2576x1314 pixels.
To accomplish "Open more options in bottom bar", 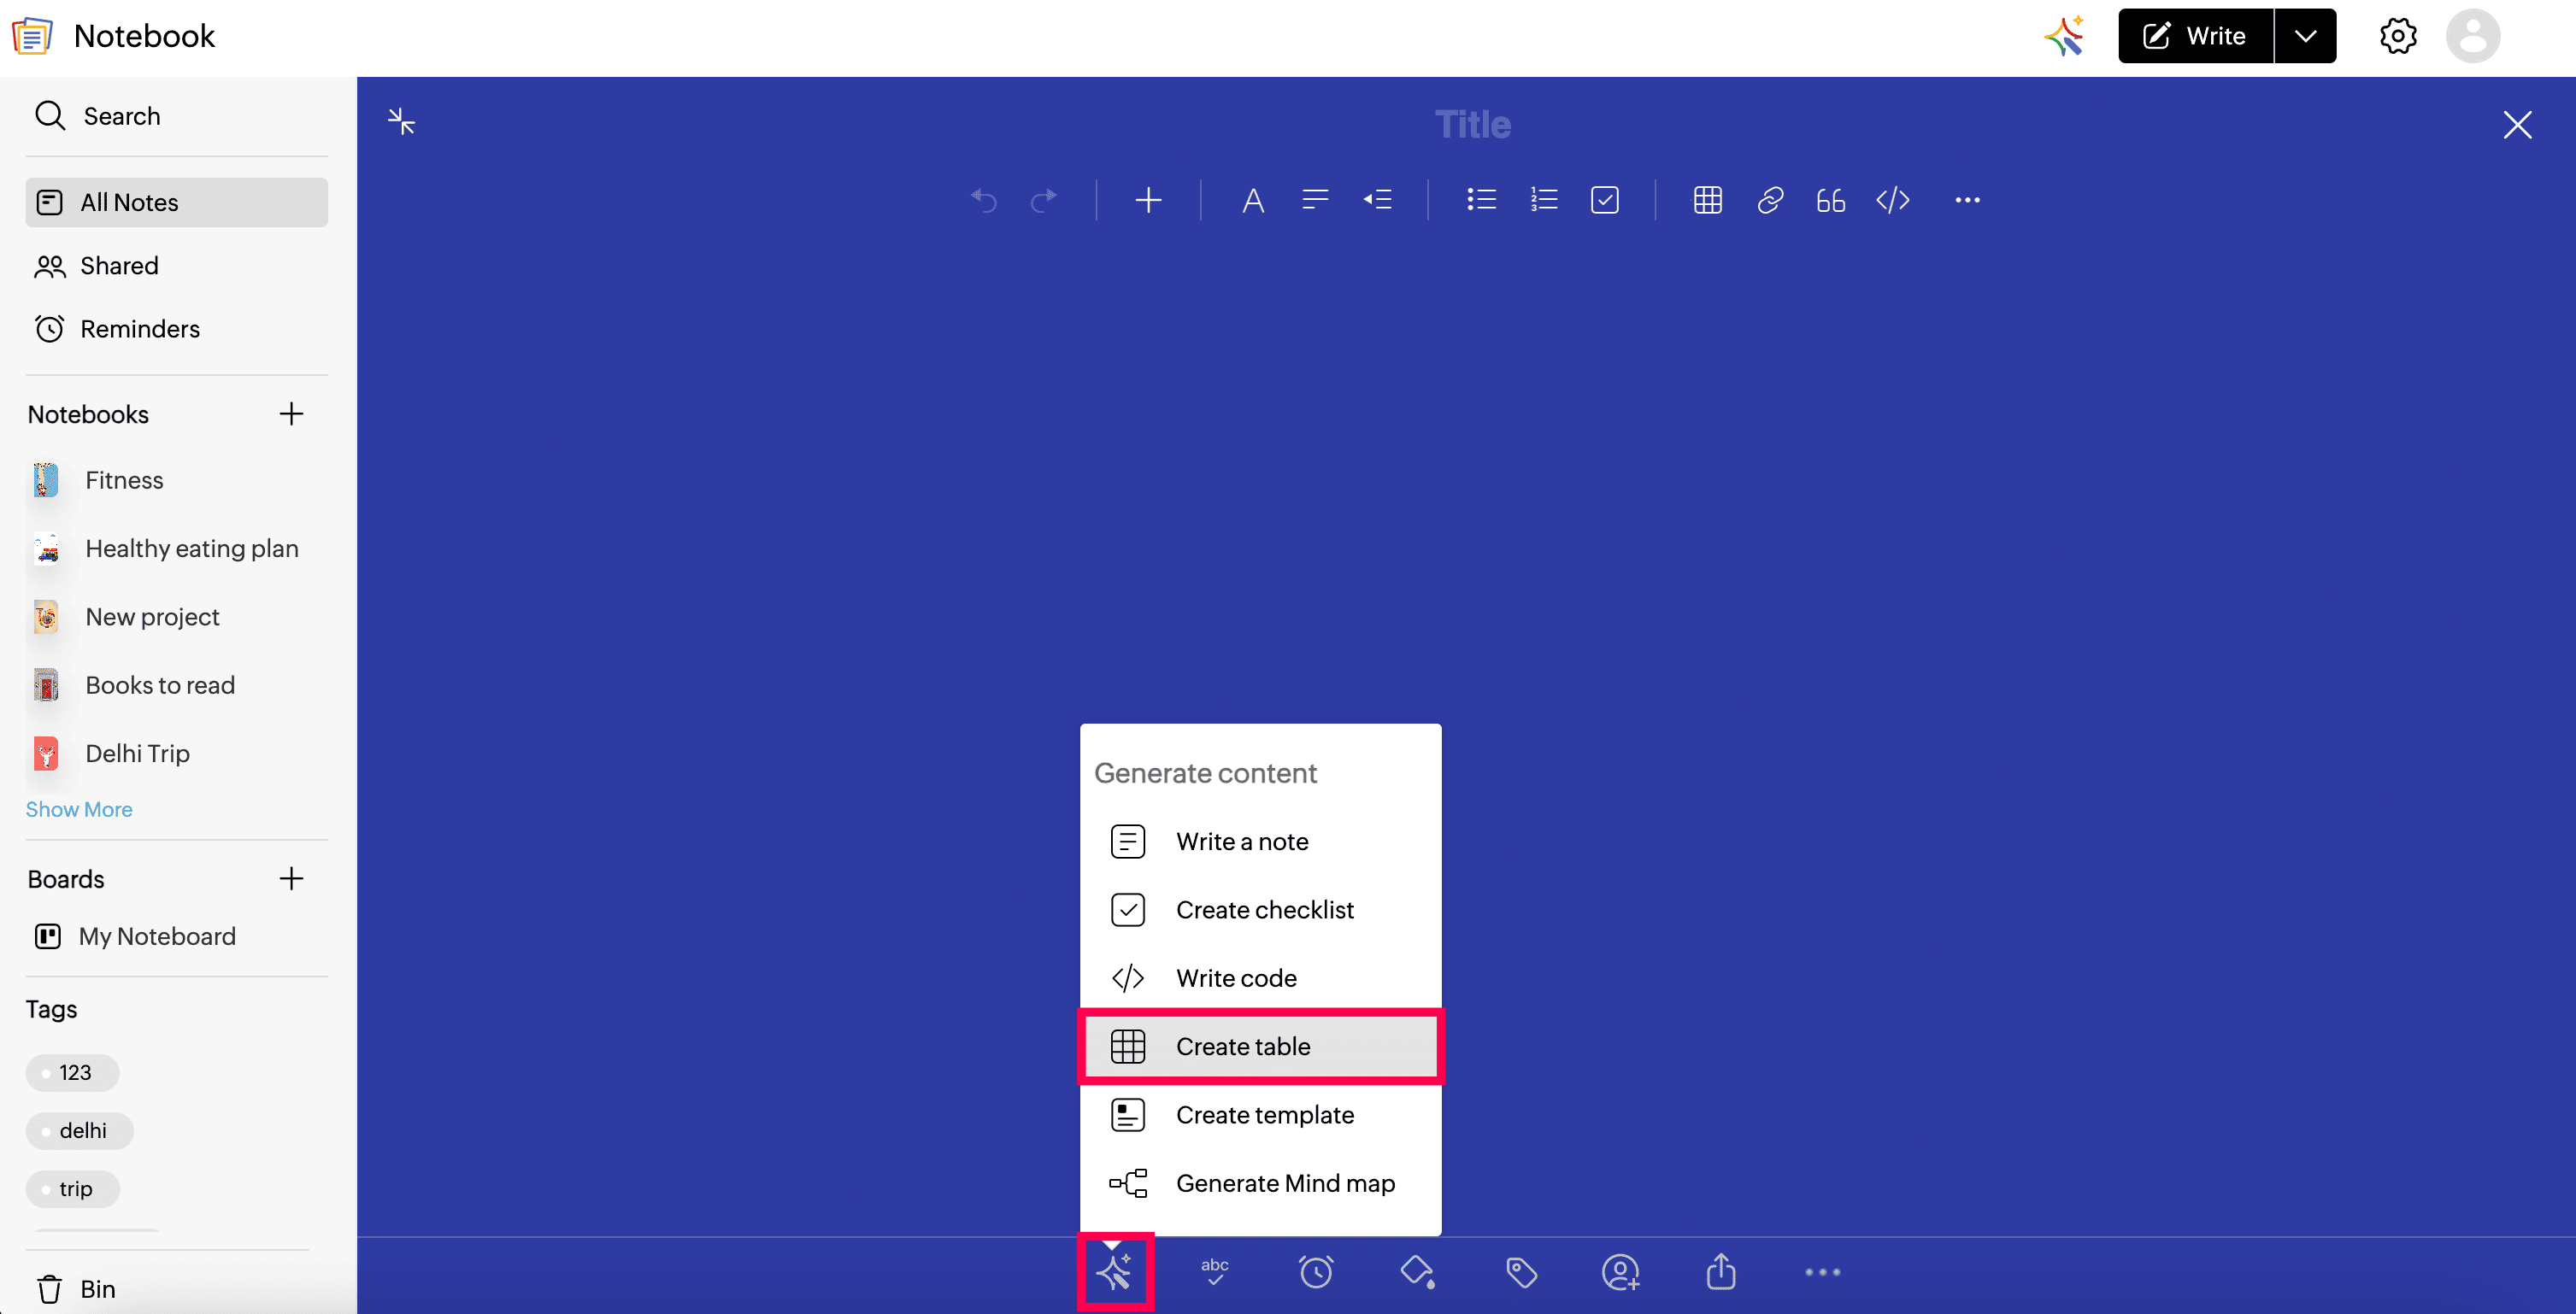I will 1822,1271.
